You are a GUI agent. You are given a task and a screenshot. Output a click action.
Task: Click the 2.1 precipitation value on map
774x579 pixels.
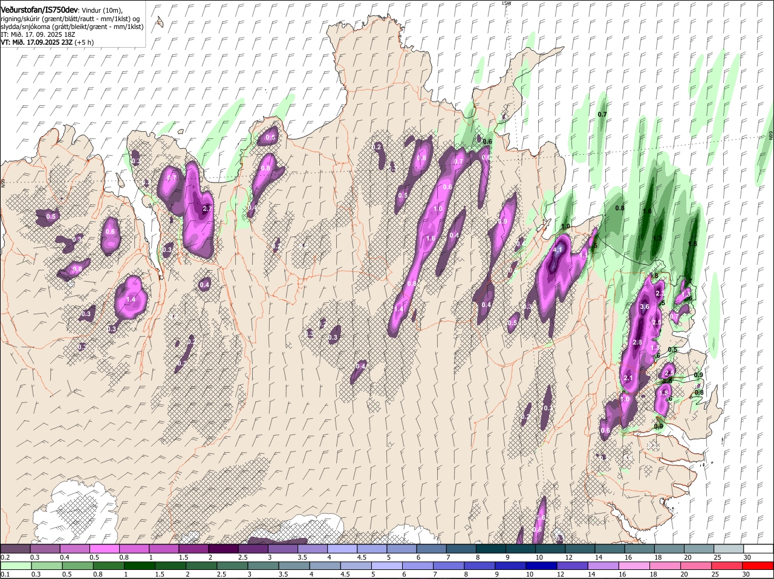[x=628, y=378]
